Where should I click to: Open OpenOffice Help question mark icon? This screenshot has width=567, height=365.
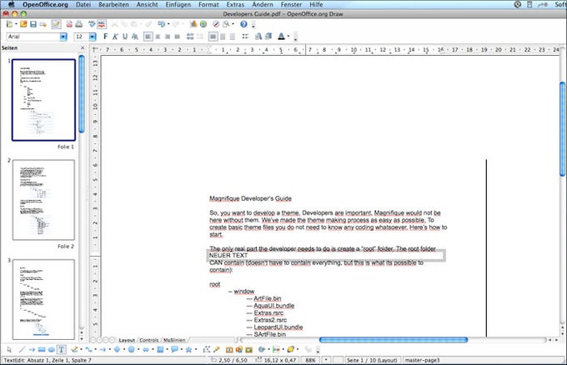tap(243, 24)
